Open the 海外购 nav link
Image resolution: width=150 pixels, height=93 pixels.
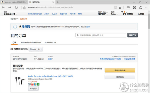[72, 14]
